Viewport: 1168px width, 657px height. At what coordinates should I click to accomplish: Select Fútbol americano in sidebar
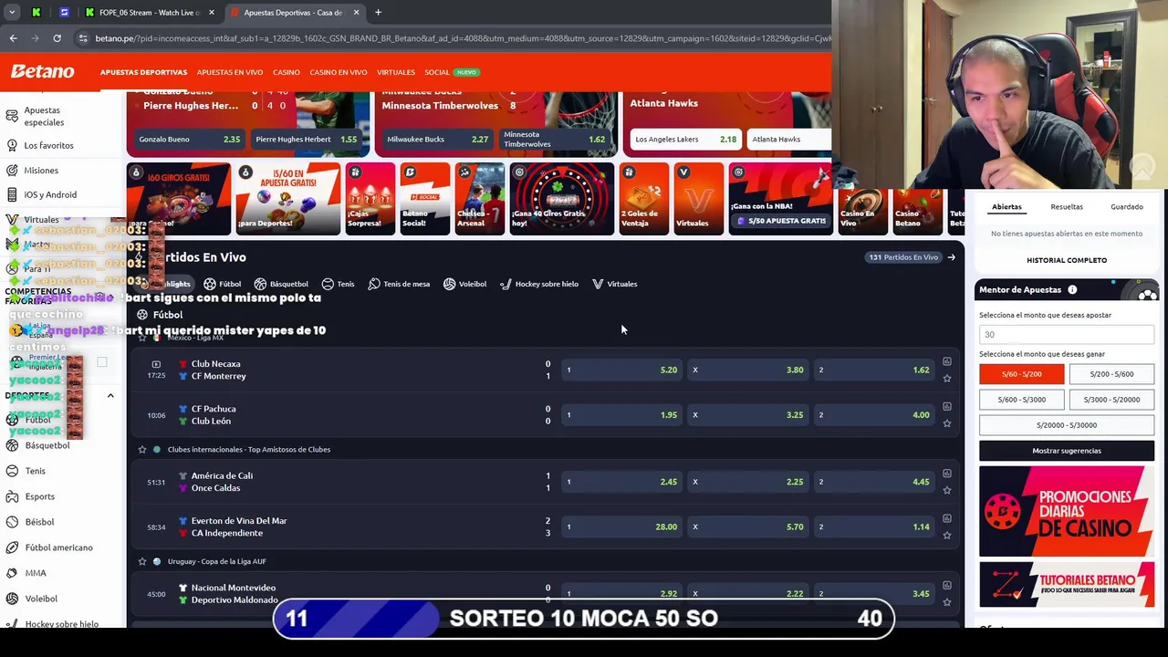click(58, 547)
